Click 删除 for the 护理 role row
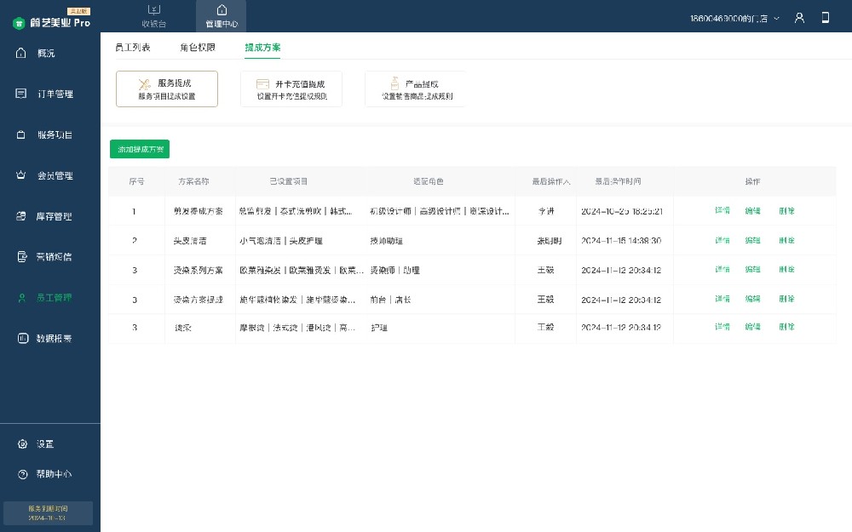Screen dimensions: 852x532 click(786, 327)
